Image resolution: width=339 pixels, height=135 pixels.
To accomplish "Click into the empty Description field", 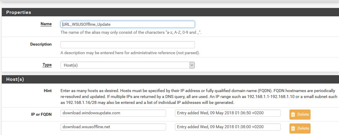I will 128,45.
